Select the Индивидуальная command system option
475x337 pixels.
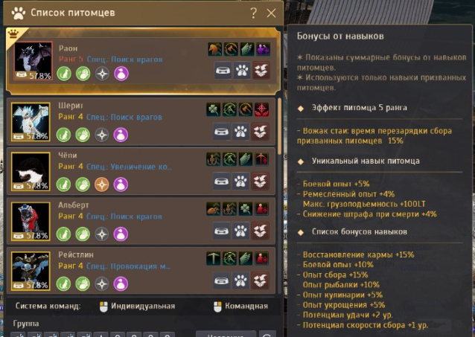(x=138, y=306)
